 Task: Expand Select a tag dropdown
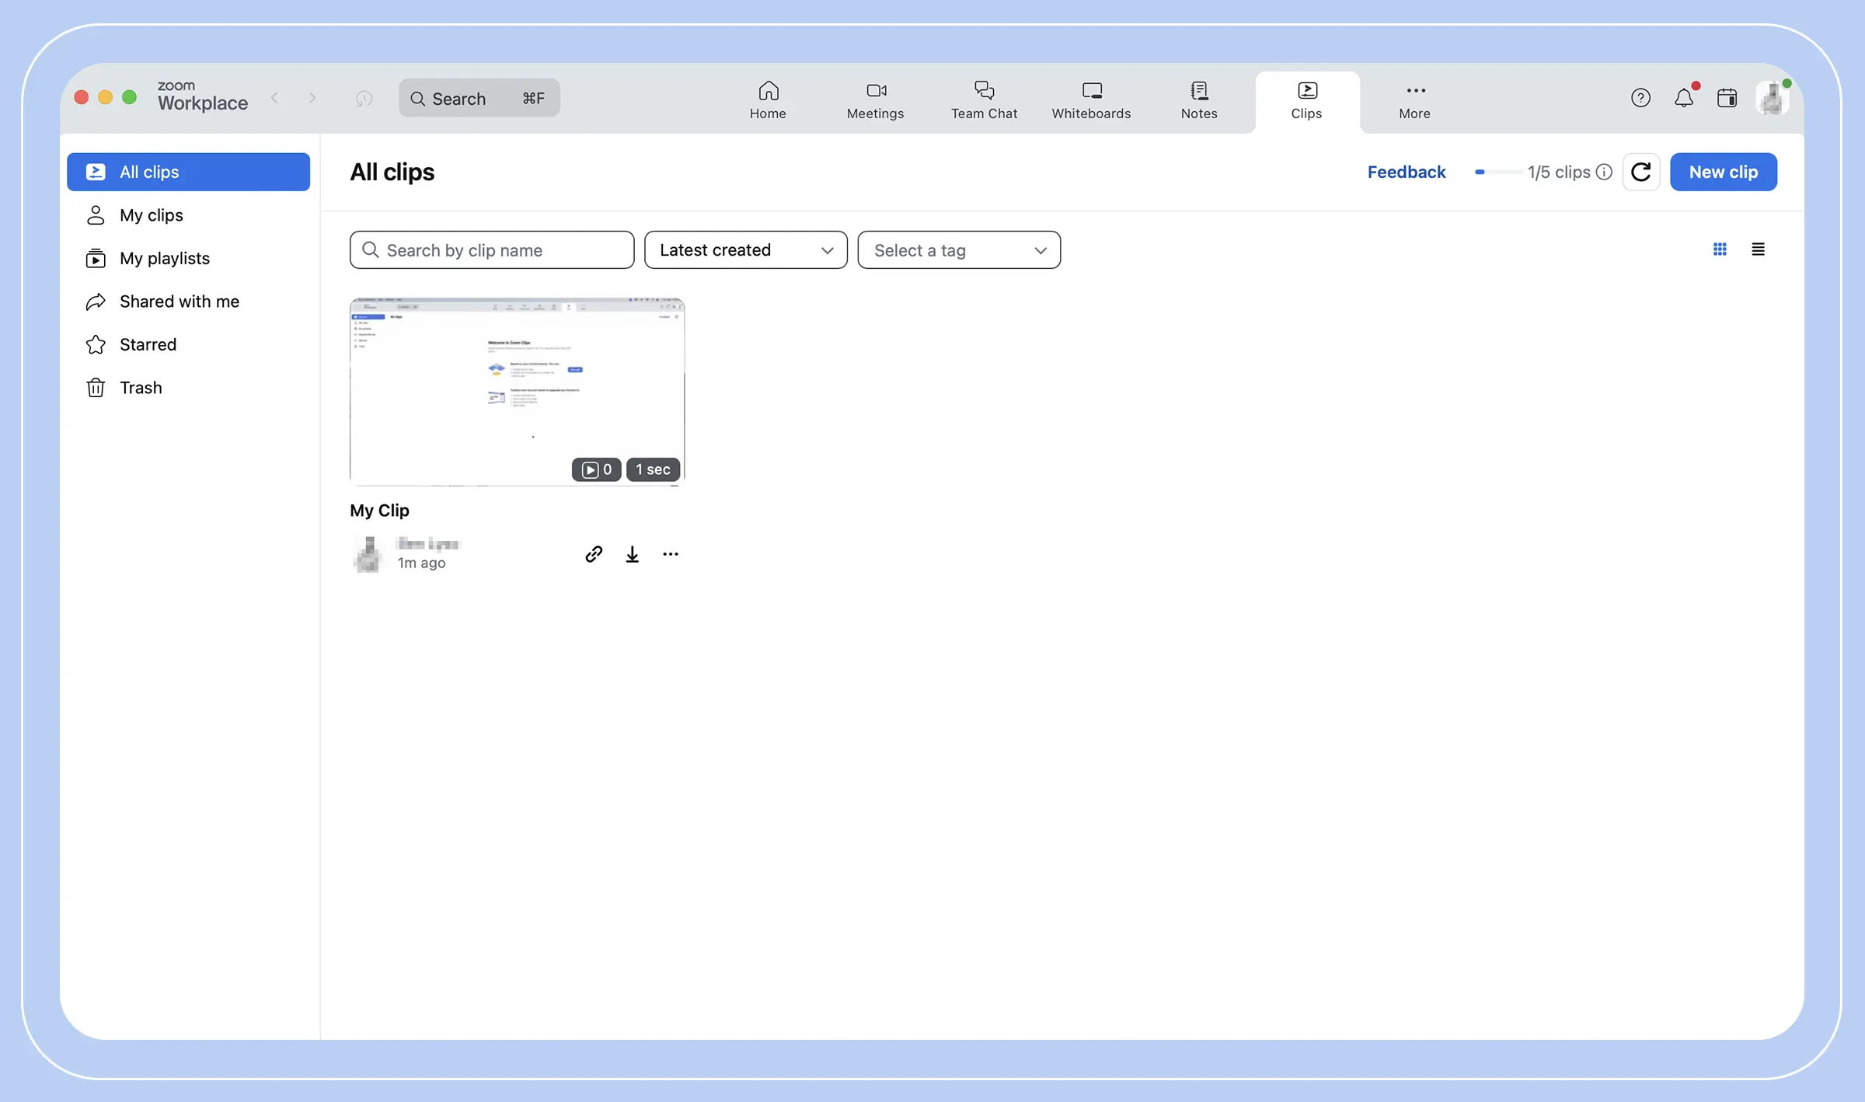(x=958, y=250)
